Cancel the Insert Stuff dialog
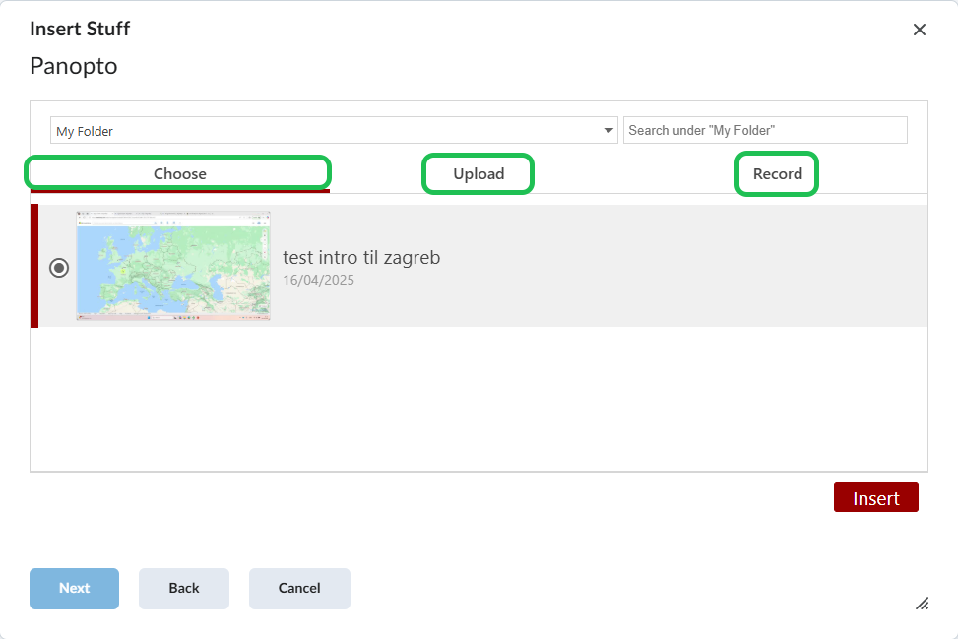This screenshot has height=639, width=958. coord(299,588)
